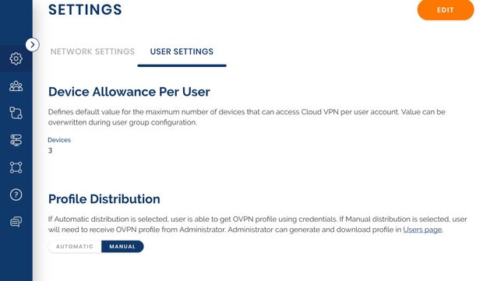
Task: Click the Settings page title
Action: coord(85,9)
